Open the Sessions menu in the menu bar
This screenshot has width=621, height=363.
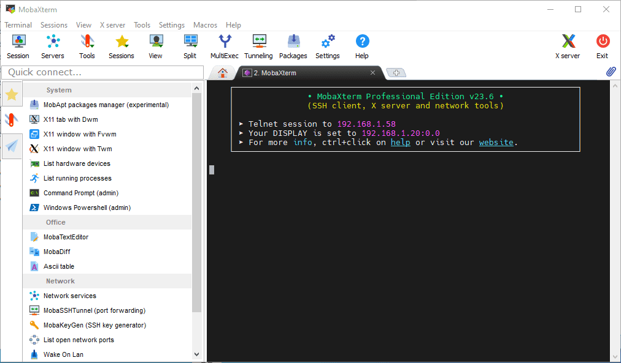[54, 25]
